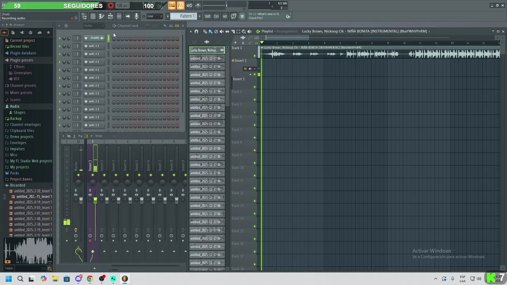Collapse the Plugin presets folder

21,60
